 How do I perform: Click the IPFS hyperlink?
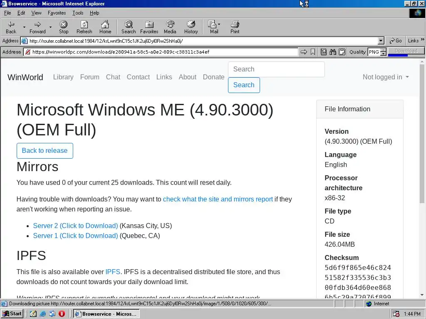coord(113,272)
